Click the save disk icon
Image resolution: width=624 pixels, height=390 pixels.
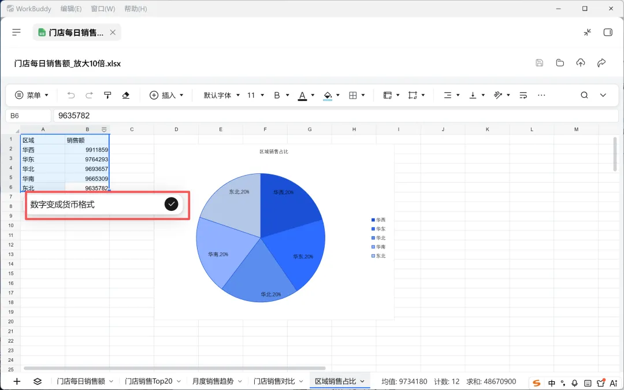coord(539,62)
